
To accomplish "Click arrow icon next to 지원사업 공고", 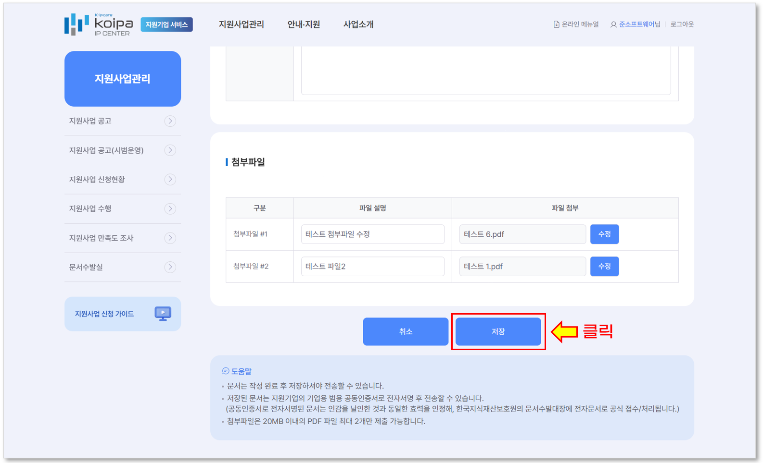I will [x=170, y=121].
